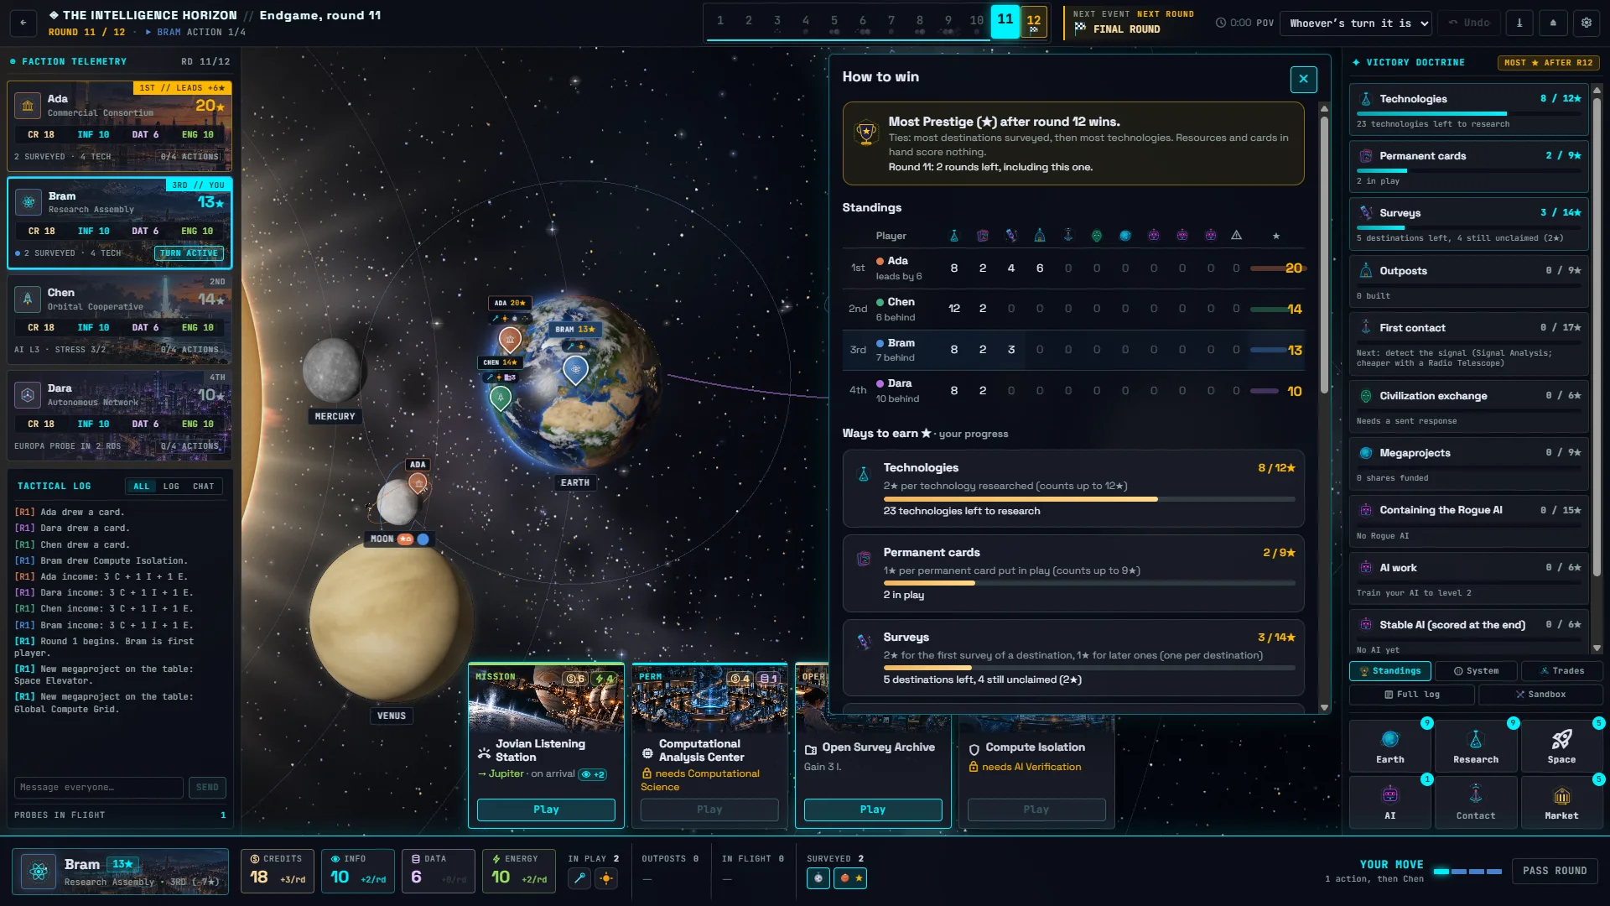The image size is (1610, 906).
Task: Close the How to win panel
Action: 1303,79
